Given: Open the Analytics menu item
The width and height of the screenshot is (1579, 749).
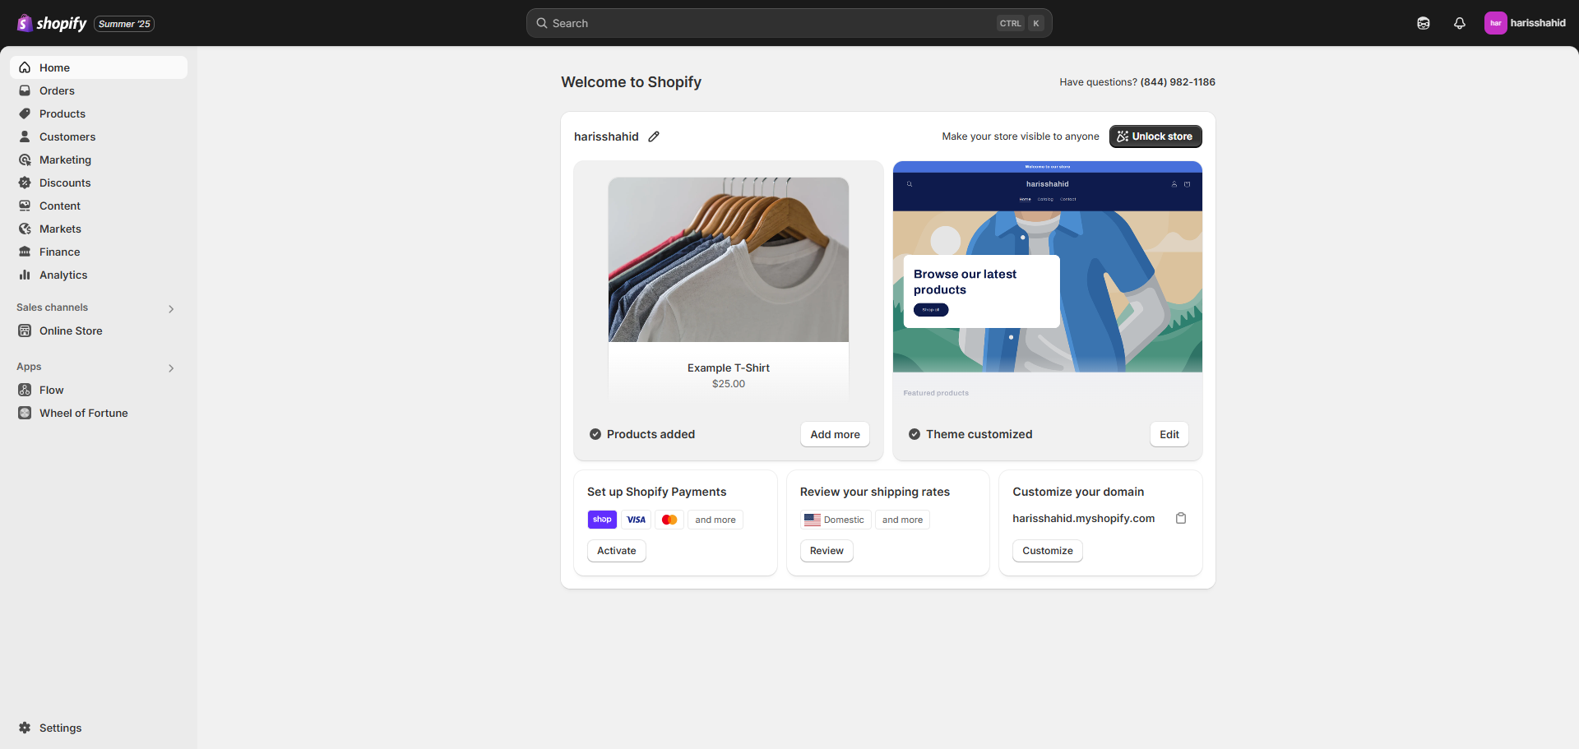Looking at the screenshot, I should pyautogui.click(x=99, y=275).
